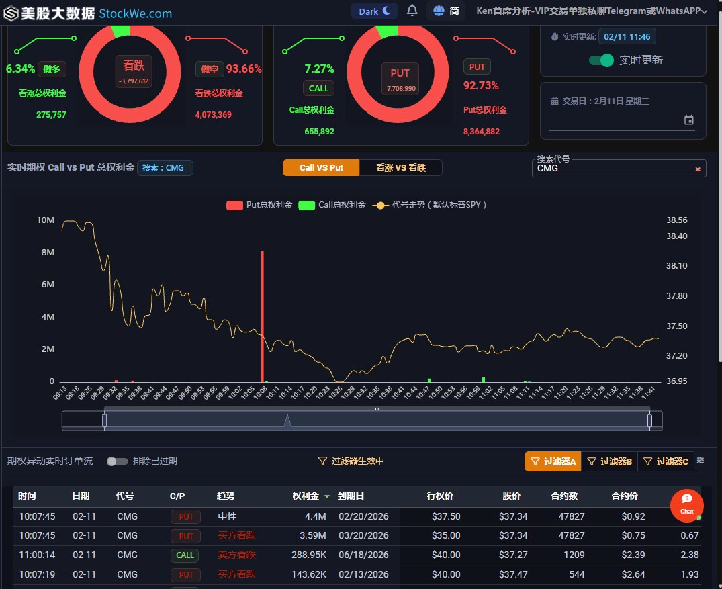Click the 搜索：CMG tag button
Viewport: 722px width, 589px height.
click(x=165, y=167)
